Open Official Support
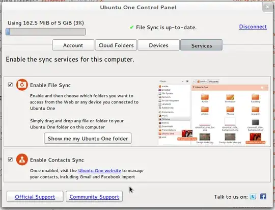Screen dimensions: 275x210 coord(35,196)
